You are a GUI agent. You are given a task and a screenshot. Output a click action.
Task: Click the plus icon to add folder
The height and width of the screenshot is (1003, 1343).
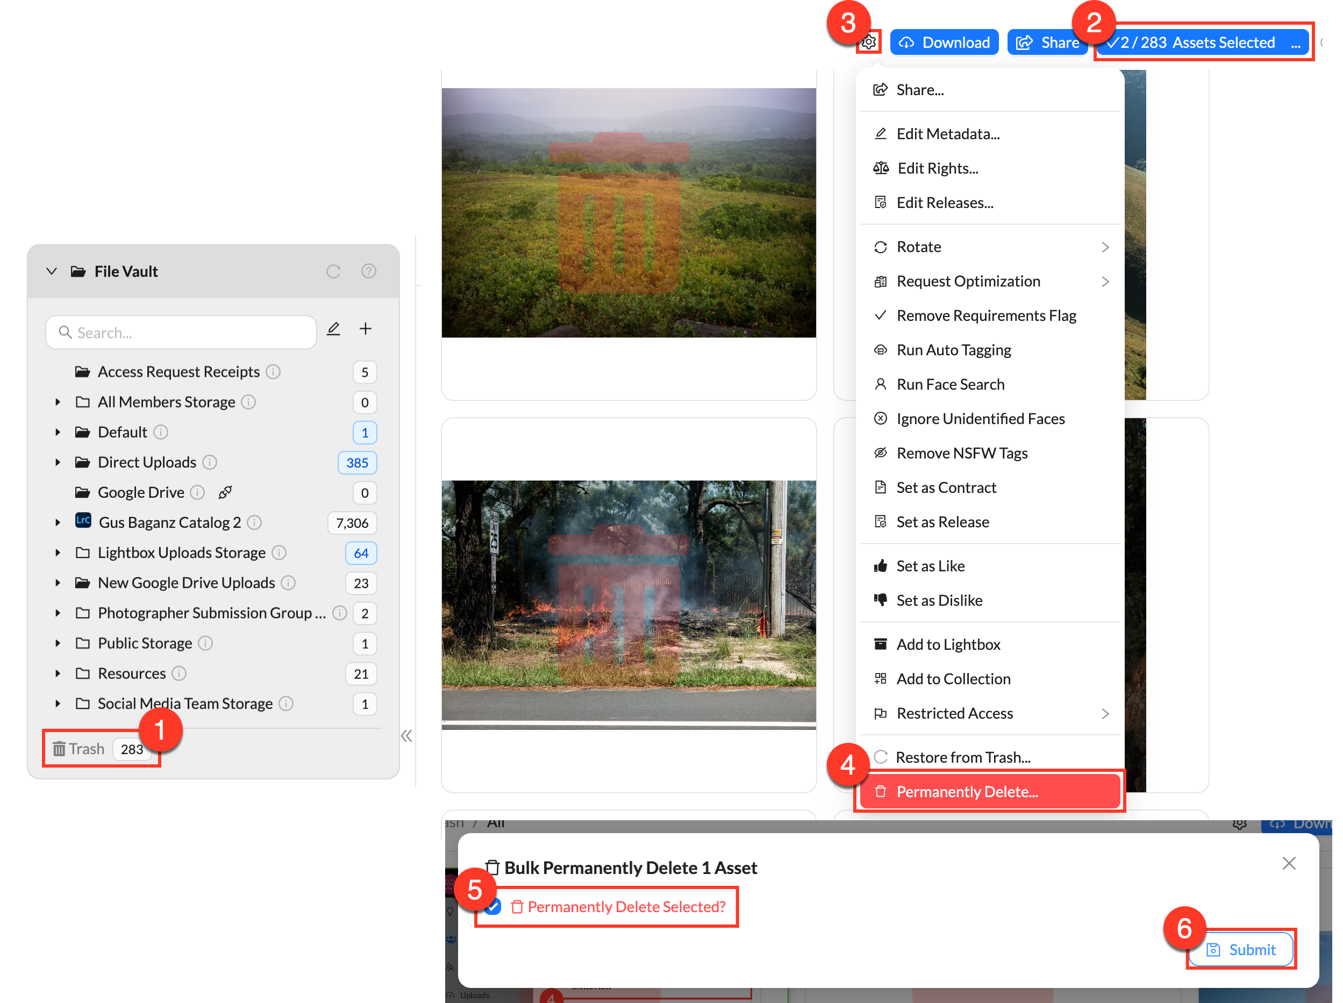(x=366, y=329)
